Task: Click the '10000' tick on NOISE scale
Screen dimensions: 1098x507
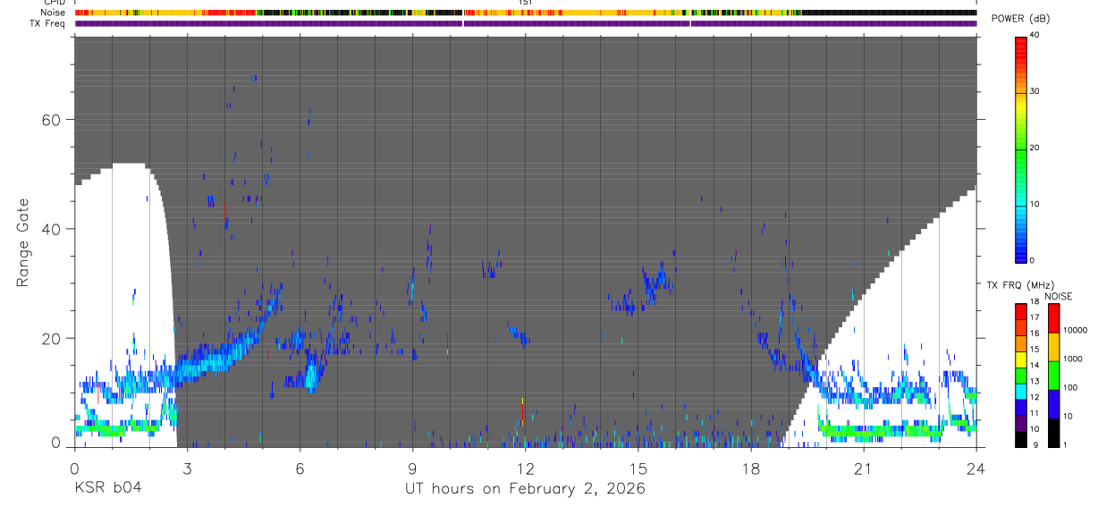Action: [x=1074, y=330]
